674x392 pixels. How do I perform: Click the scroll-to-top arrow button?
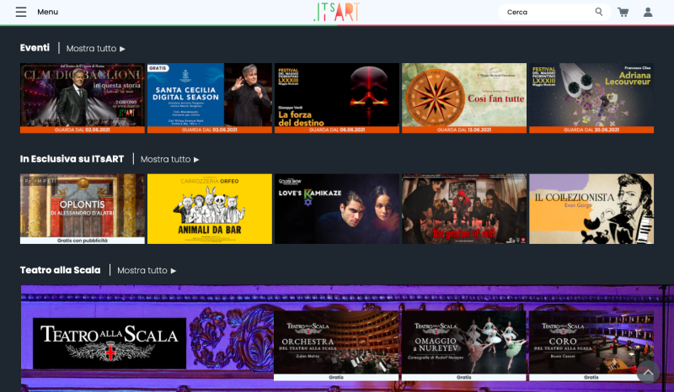[648, 373]
